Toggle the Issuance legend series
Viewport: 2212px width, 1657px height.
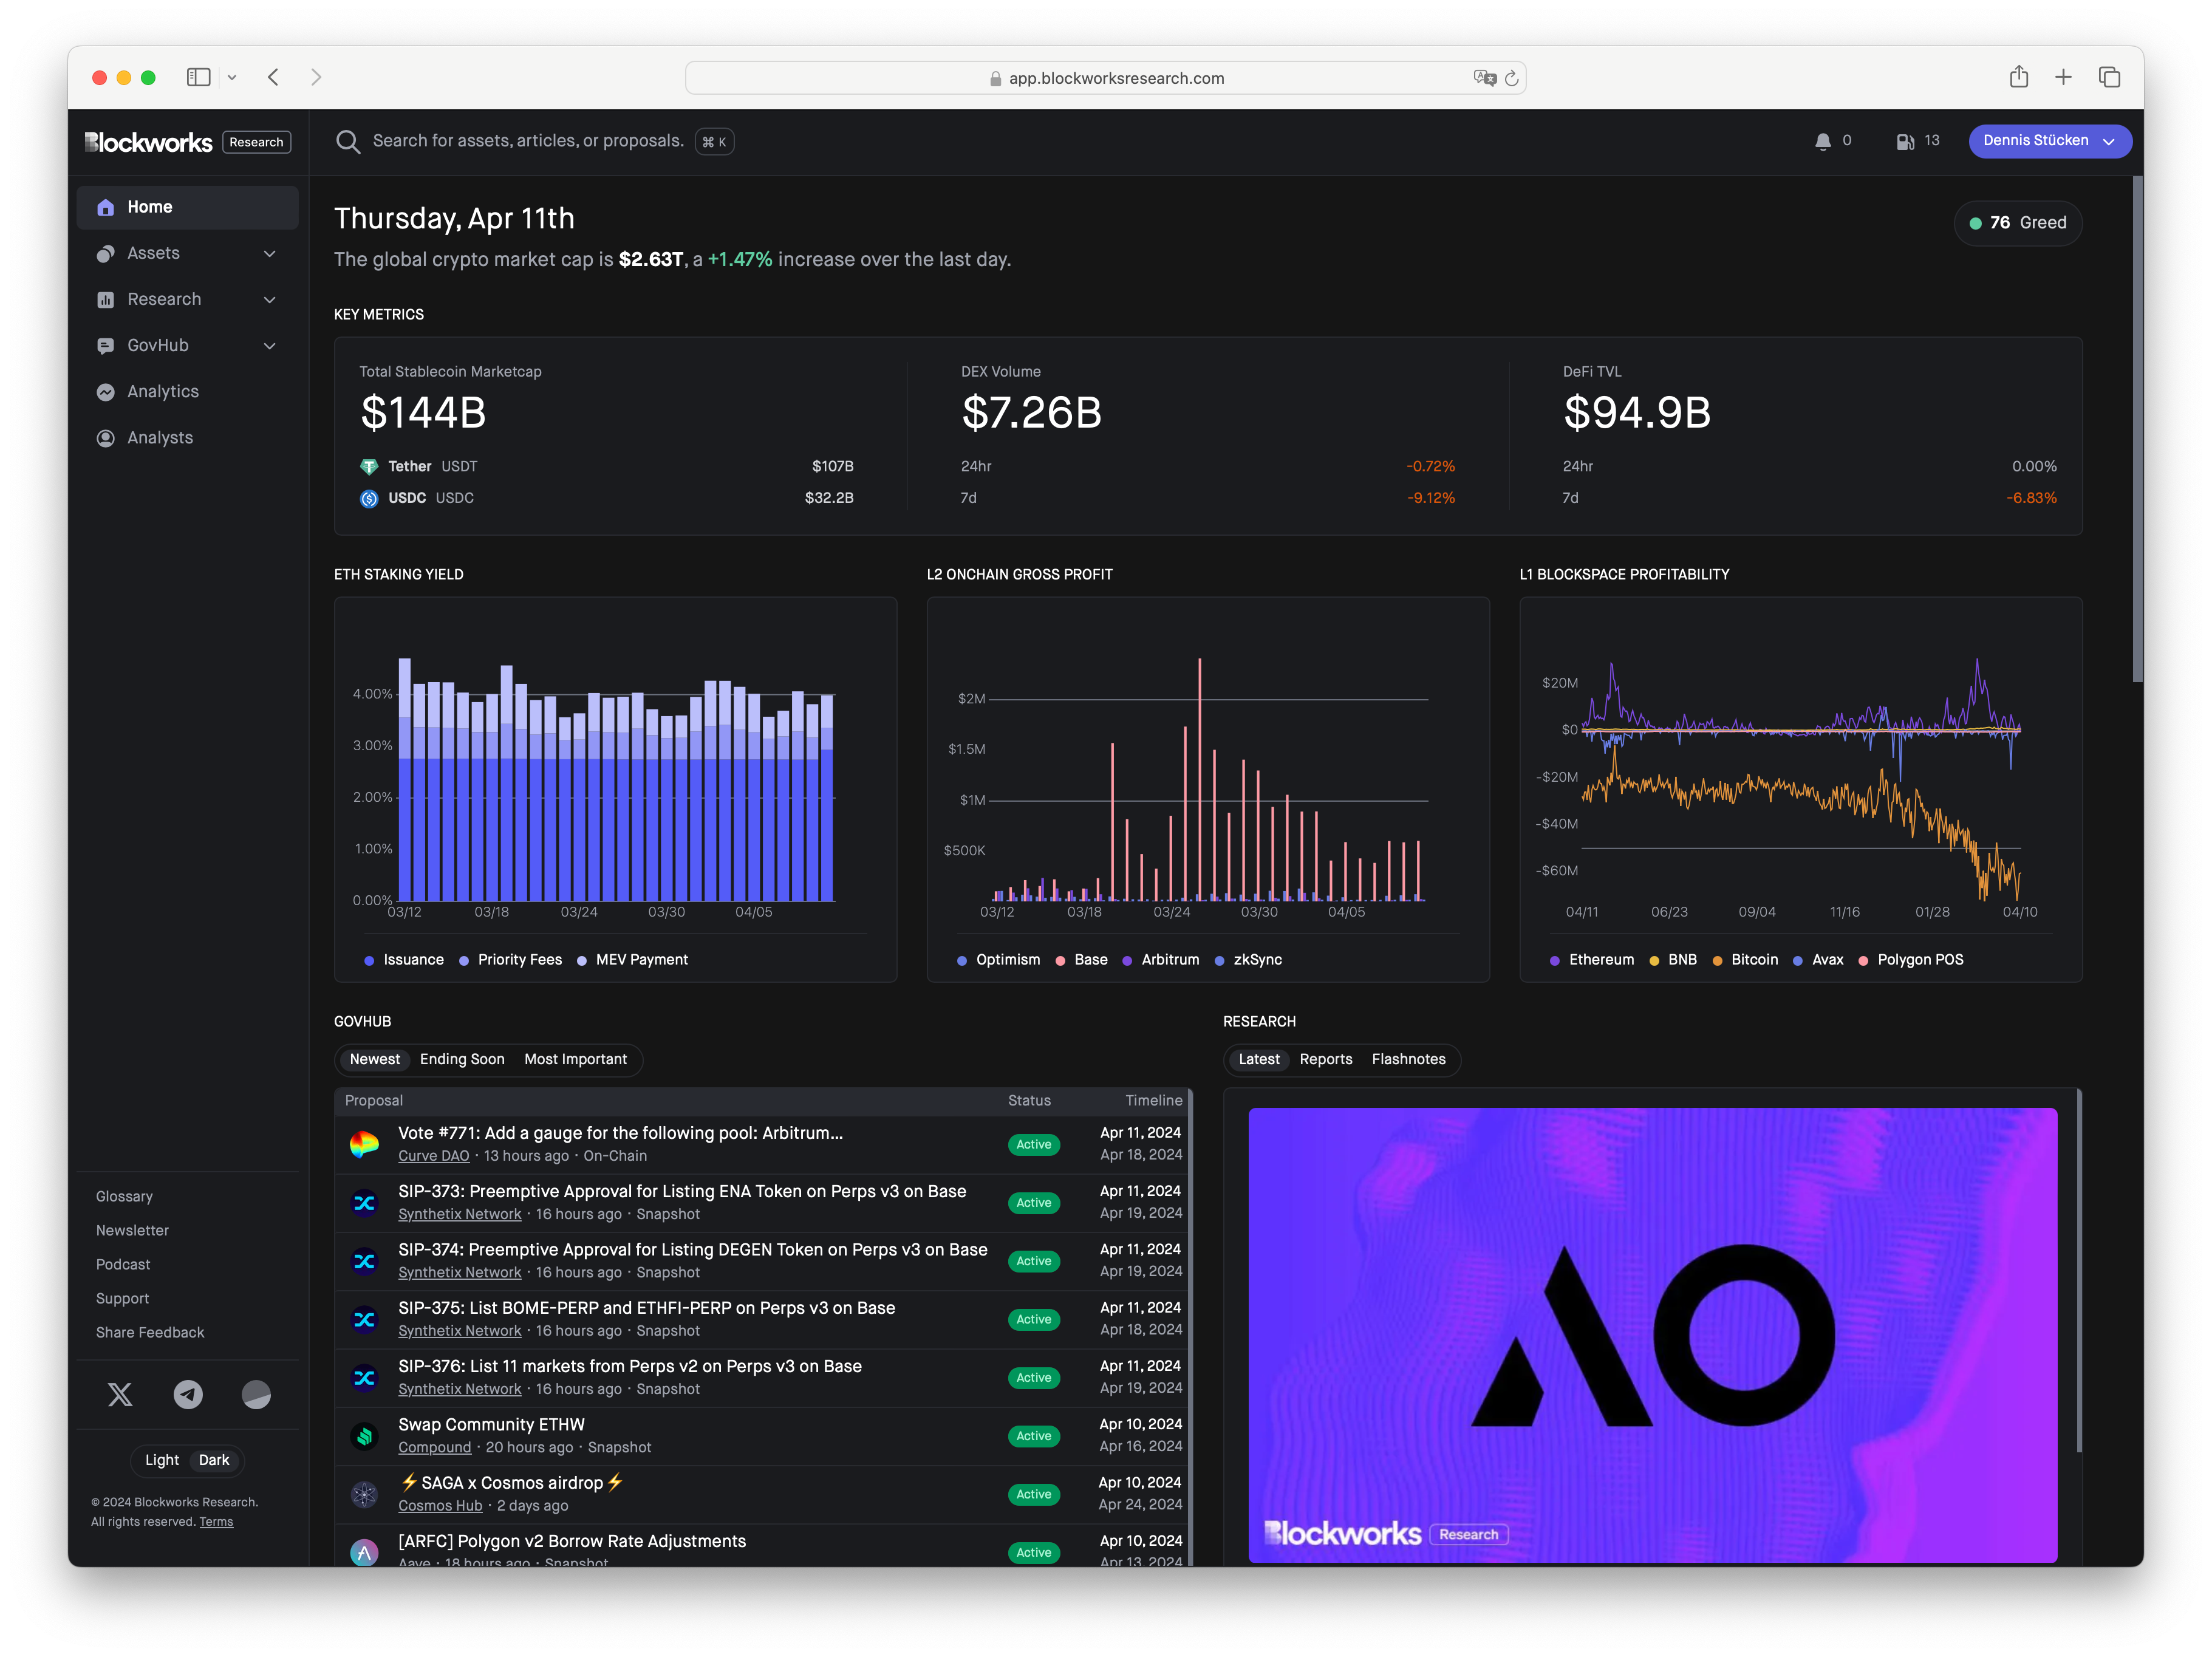404,960
